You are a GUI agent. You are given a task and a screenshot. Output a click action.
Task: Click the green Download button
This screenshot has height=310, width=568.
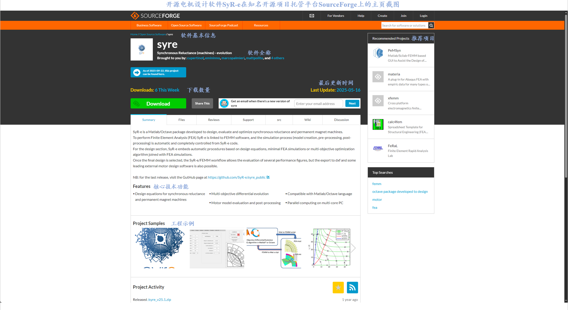158,104
